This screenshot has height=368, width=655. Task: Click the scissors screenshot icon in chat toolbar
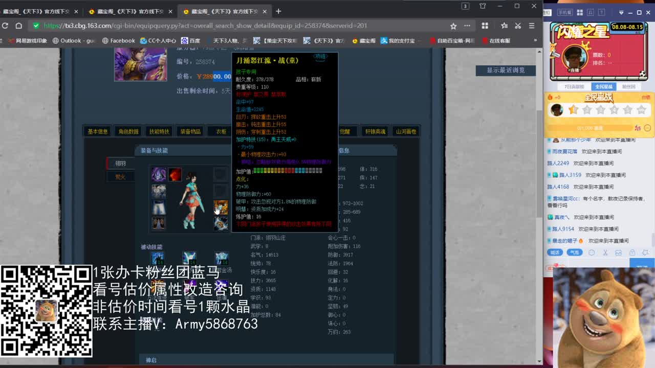pyautogui.click(x=605, y=252)
